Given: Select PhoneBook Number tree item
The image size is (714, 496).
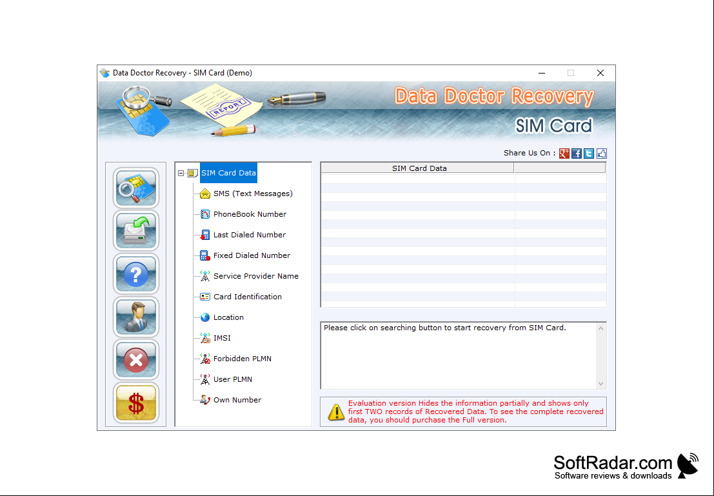Looking at the screenshot, I should click(250, 214).
